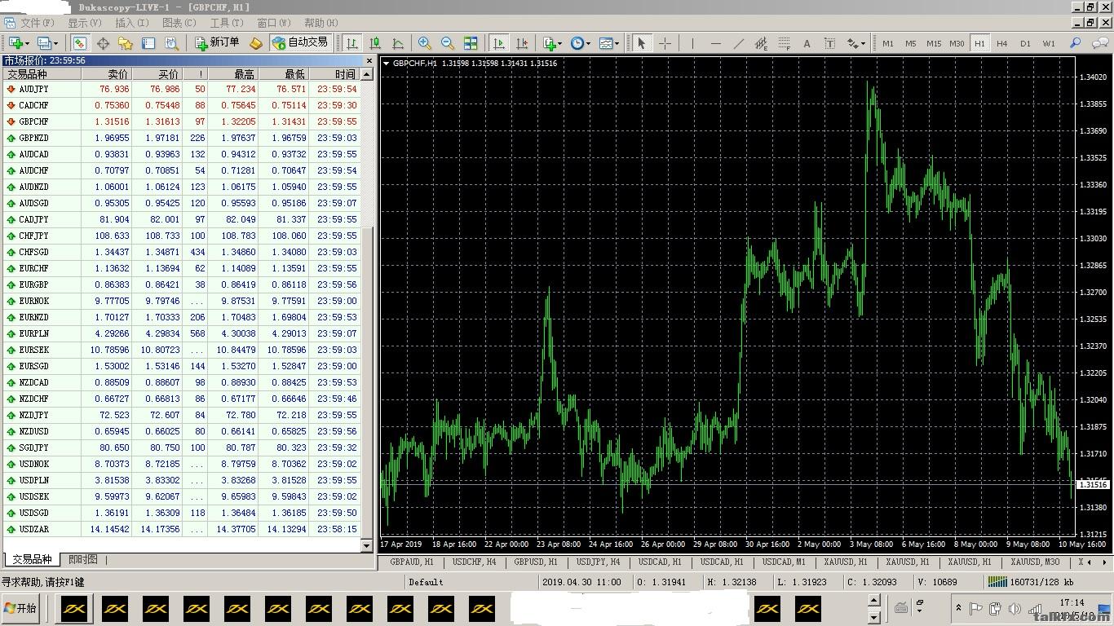This screenshot has height=626, width=1114.
Task: Click the connection status bars 160731/128 kb
Action: click(x=1031, y=582)
